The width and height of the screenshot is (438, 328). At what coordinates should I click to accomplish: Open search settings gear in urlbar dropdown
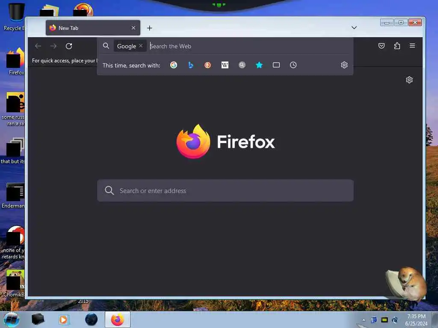pyautogui.click(x=344, y=65)
